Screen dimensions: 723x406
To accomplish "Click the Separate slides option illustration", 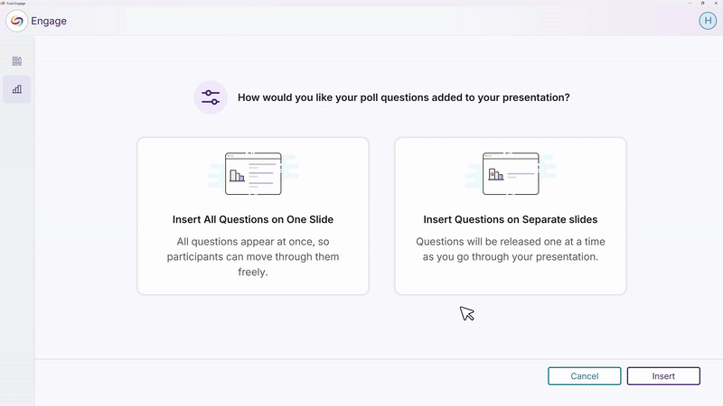I will pyautogui.click(x=511, y=173).
